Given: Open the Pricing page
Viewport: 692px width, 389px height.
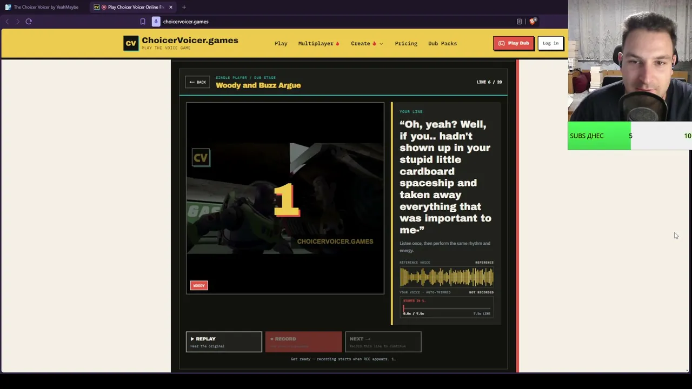Looking at the screenshot, I should pos(406,43).
